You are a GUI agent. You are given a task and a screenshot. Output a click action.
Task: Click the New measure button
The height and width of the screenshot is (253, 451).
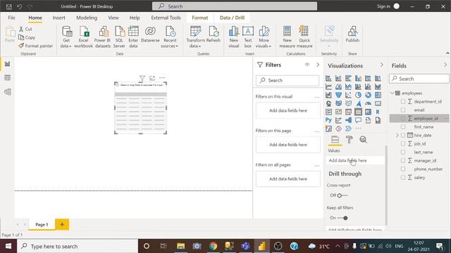(x=287, y=37)
